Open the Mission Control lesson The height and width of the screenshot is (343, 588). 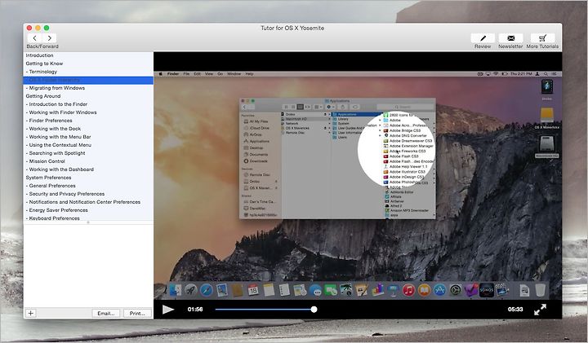tap(88, 161)
